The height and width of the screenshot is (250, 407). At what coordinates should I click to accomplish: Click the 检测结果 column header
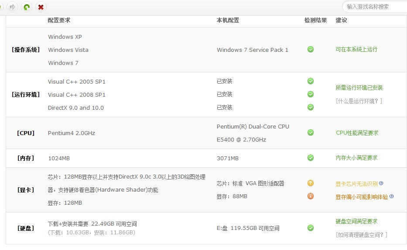click(316, 20)
